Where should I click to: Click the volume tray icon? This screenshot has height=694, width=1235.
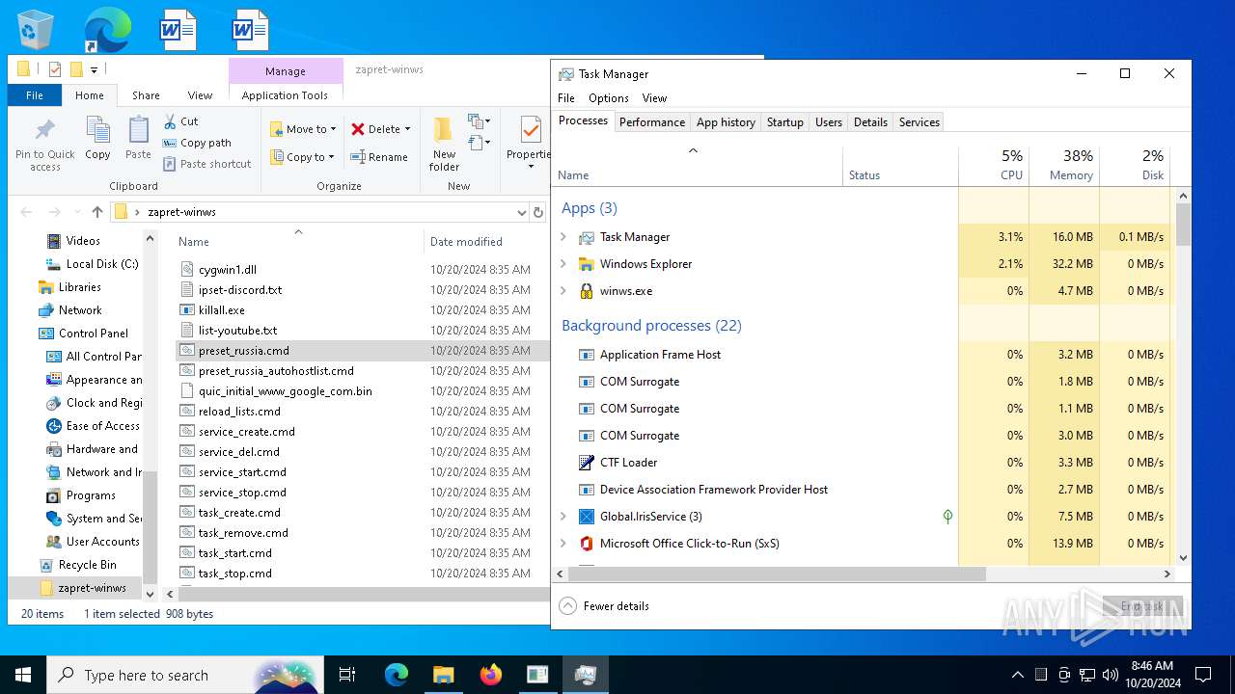[x=1111, y=675]
